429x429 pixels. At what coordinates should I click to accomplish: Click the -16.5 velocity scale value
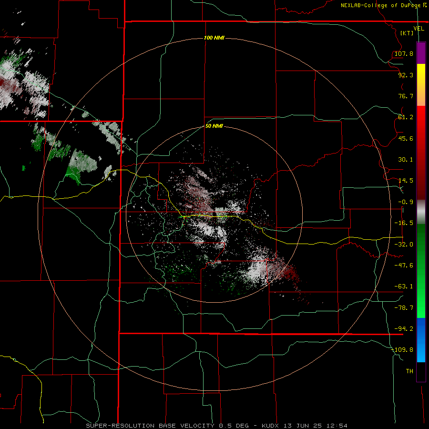404,223
